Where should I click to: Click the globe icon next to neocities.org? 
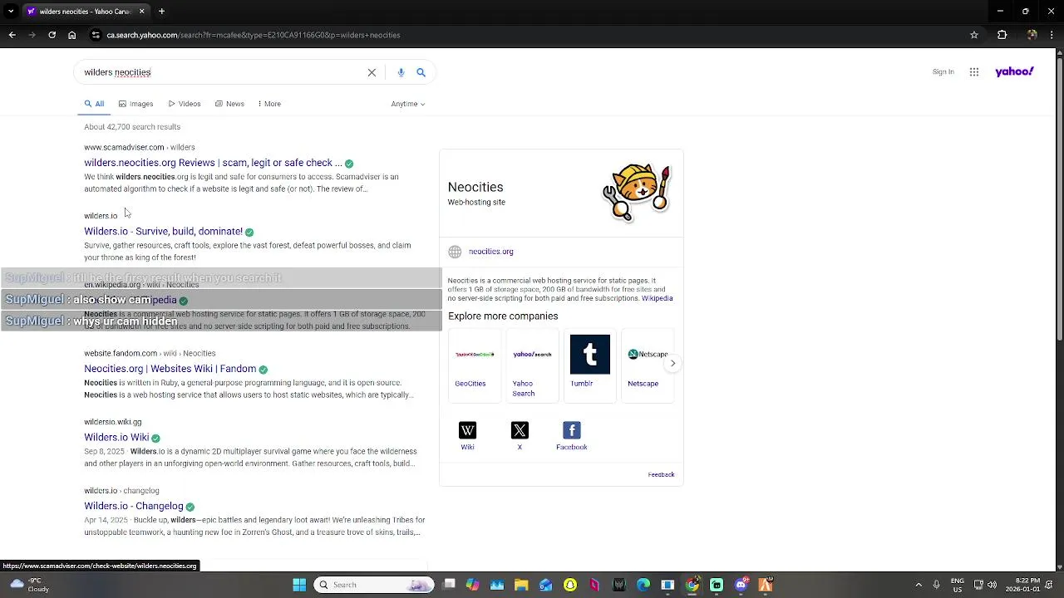455,252
